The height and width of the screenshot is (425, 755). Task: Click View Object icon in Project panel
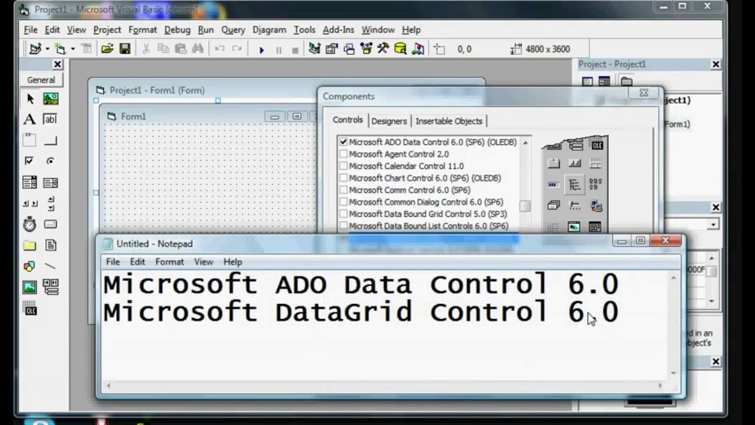point(605,81)
